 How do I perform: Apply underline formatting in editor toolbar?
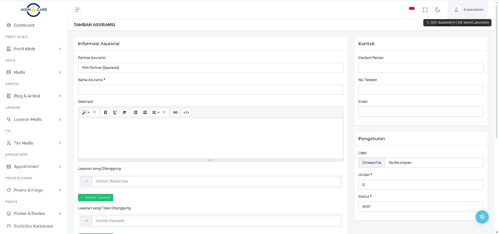[x=115, y=112]
